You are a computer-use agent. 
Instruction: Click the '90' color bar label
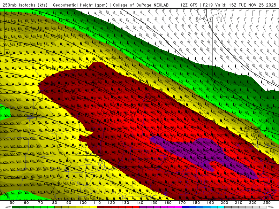click(x=69, y=203)
